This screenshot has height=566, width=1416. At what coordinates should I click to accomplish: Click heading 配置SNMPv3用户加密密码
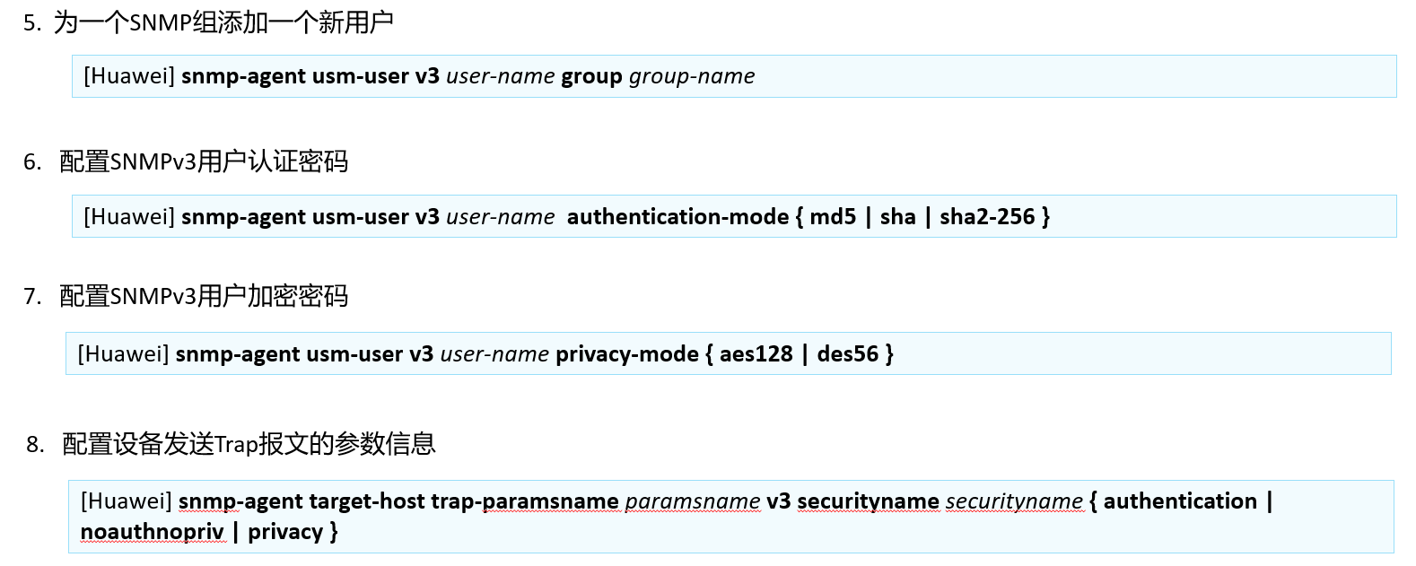(204, 296)
